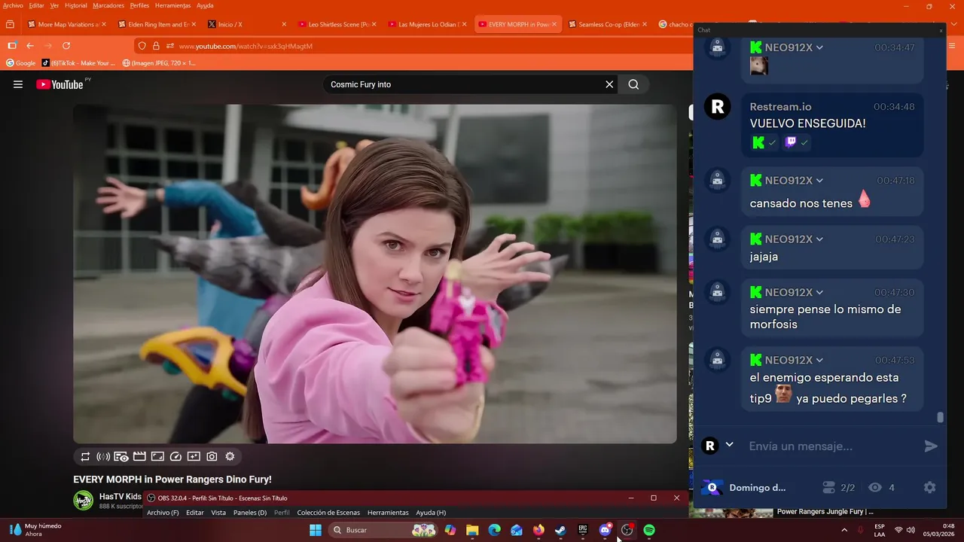This screenshot has width=964, height=542.
Task: Toggle the loop icon under the video
Action: coord(85,456)
